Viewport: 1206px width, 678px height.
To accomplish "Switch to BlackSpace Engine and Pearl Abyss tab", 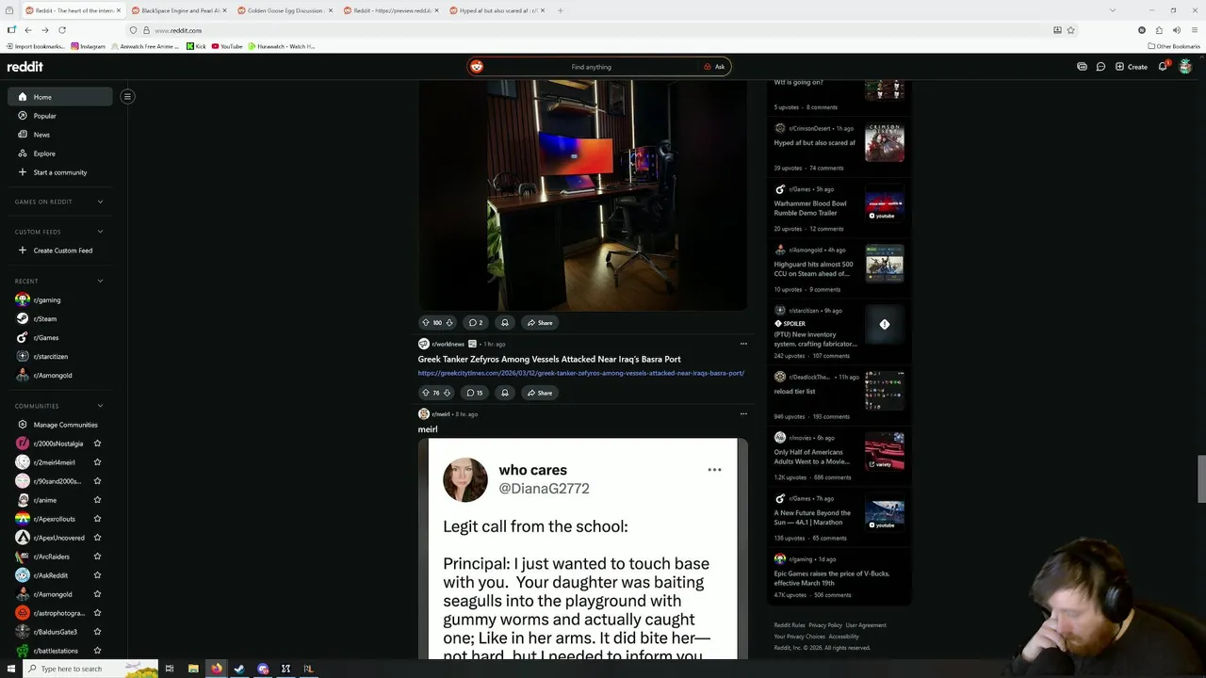I will (x=179, y=10).
